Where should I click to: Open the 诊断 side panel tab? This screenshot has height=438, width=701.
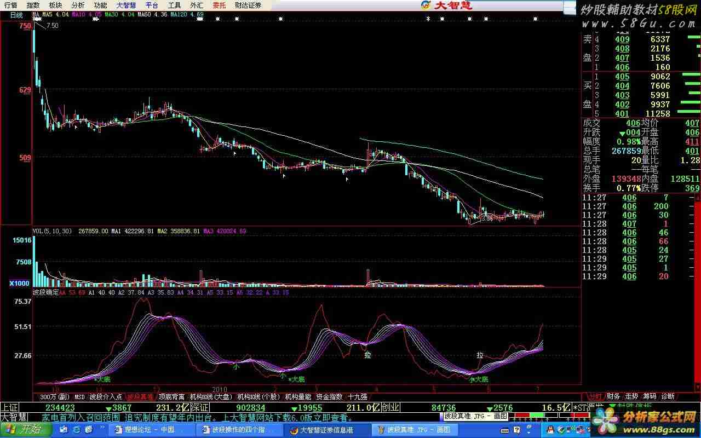coord(668,396)
